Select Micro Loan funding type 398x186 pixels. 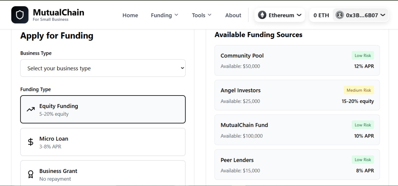tap(103, 142)
